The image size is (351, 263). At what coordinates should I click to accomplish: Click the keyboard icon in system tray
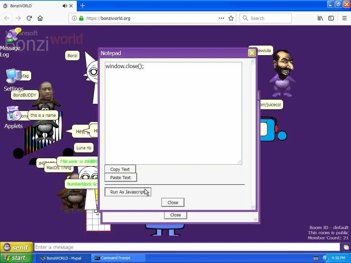pos(316,258)
